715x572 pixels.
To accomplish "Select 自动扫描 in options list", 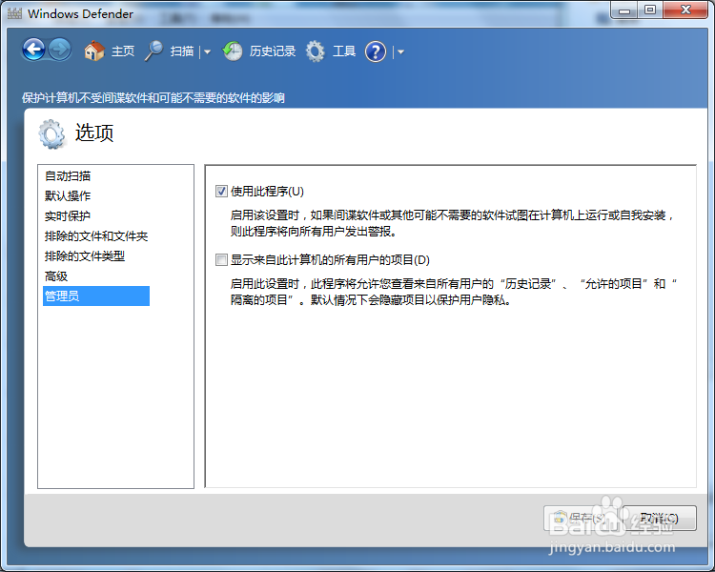I will [68, 176].
